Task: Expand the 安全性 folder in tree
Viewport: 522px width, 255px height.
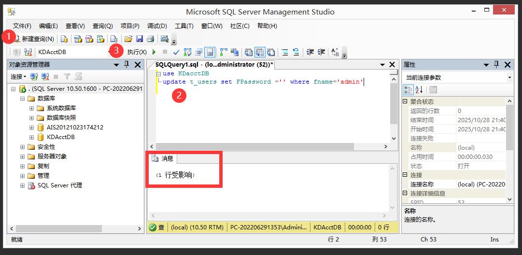Action: coord(22,147)
